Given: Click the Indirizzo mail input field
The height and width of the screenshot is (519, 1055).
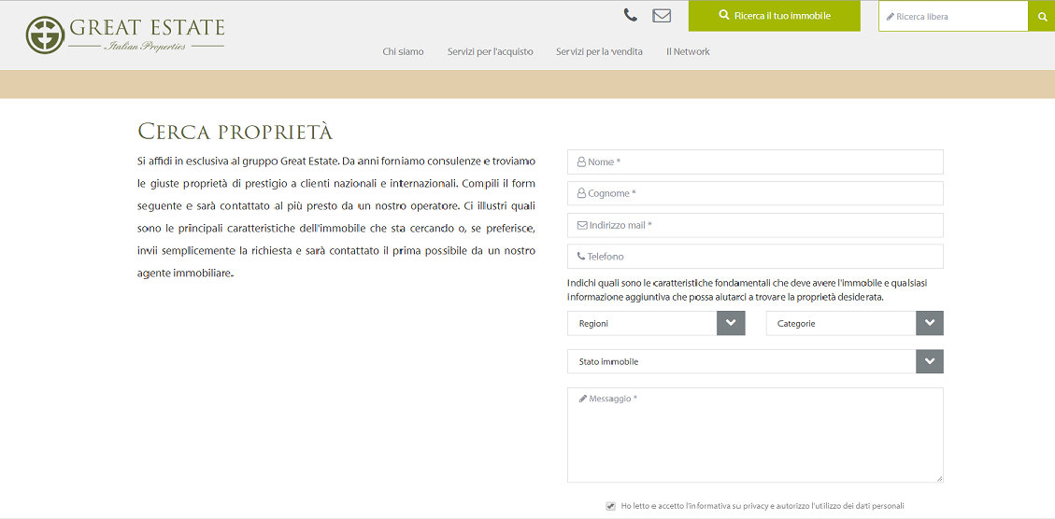Looking at the screenshot, I should (755, 225).
